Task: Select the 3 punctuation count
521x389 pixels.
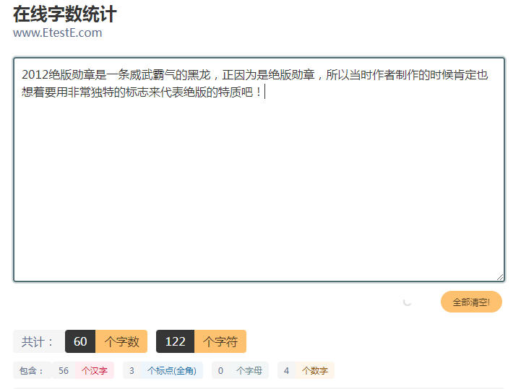Action: pos(132,370)
